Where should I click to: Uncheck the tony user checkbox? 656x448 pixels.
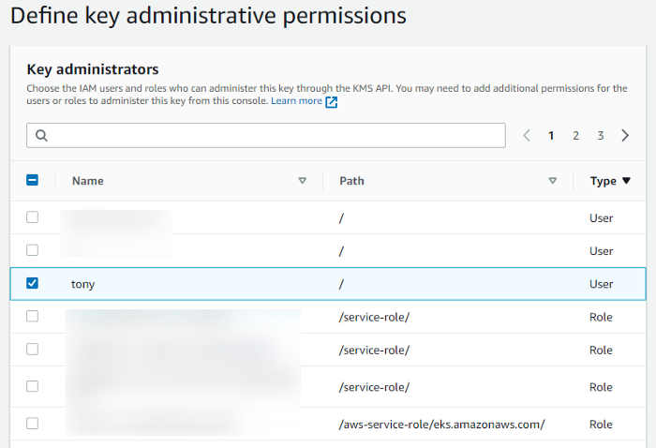[33, 283]
